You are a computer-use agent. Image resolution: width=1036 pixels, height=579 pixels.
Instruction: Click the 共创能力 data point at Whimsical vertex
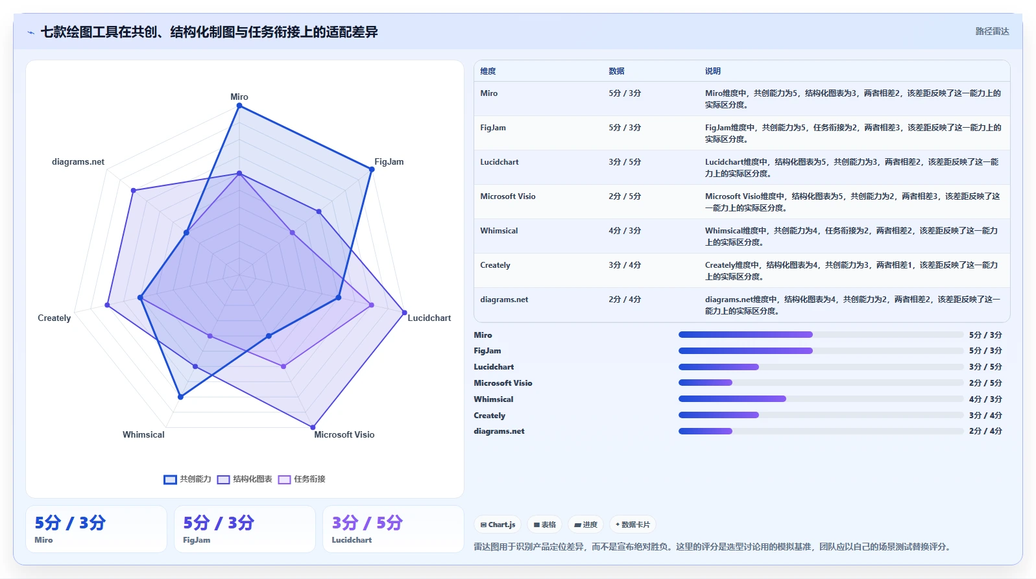180,397
